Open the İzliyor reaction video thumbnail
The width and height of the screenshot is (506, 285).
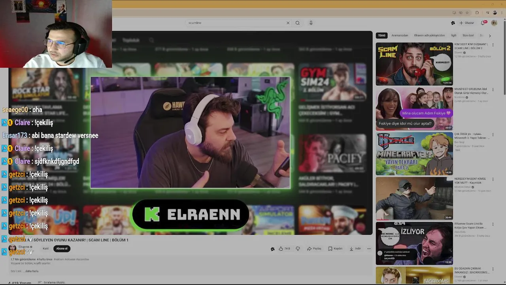coord(414,243)
